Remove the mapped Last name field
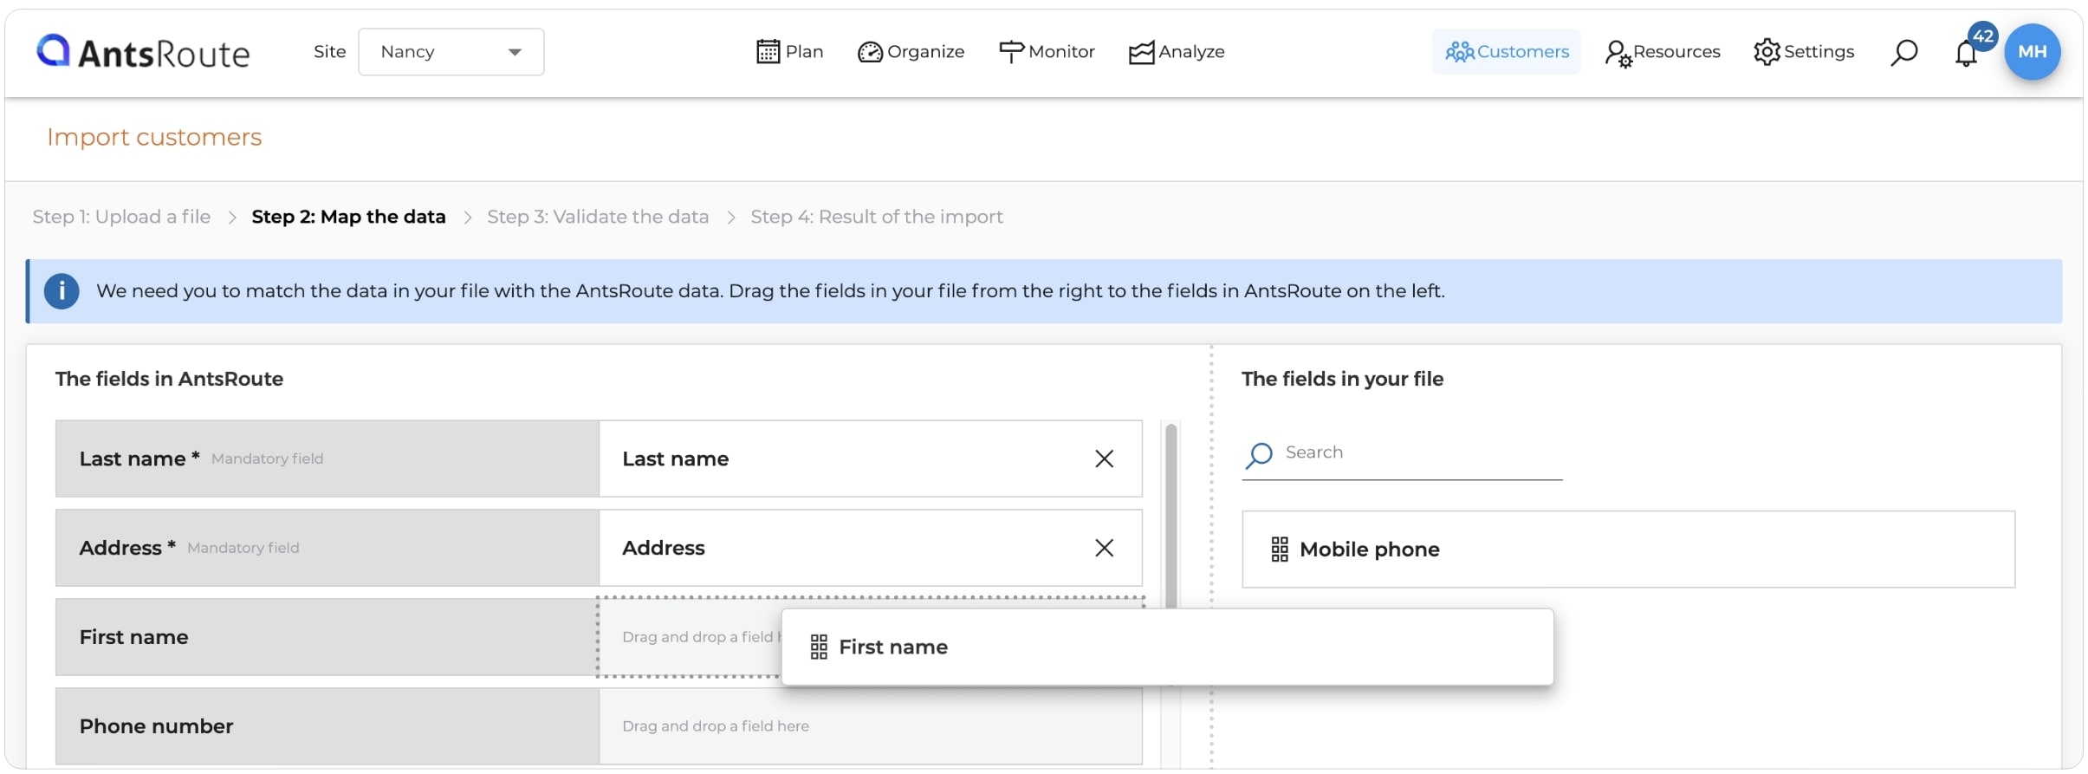 (1104, 459)
